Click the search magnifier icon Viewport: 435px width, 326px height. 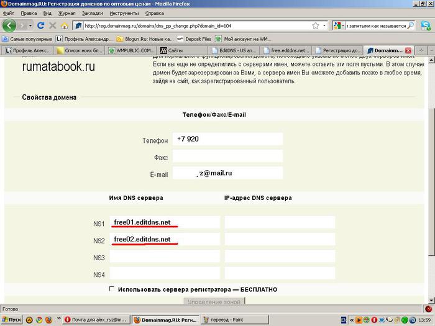click(x=411, y=25)
